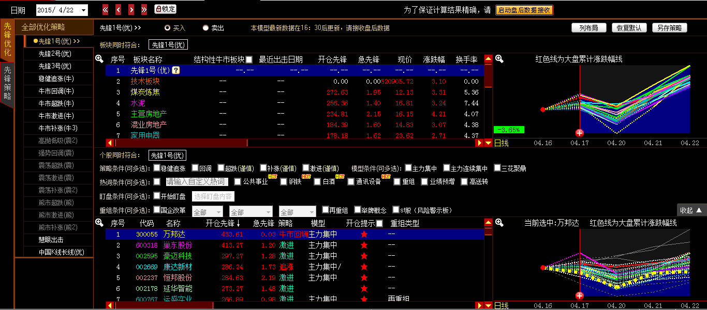Click the double-right fast forward date arrow
Screen dimensions: 707x310
[x=144, y=10]
